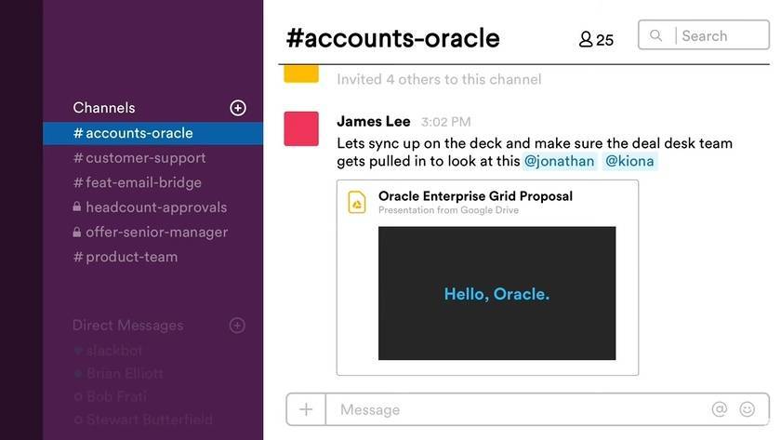Click the @kiona mention link
Image resolution: width=781 pixels, height=440 pixels.
tap(629, 161)
